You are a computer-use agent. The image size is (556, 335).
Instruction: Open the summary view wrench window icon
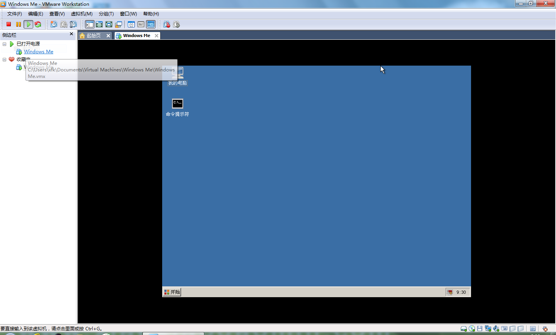(131, 24)
